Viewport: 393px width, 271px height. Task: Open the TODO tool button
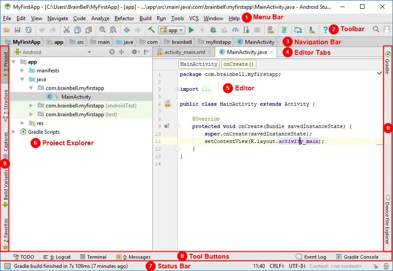(x=24, y=257)
